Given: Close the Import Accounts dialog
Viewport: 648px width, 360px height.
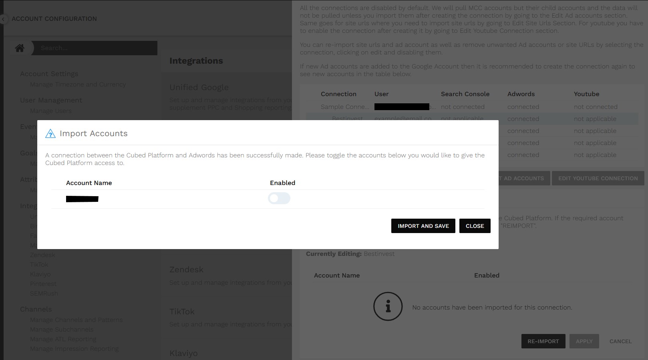Looking at the screenshot, I should pyautogui.click(x=475, y=226).
